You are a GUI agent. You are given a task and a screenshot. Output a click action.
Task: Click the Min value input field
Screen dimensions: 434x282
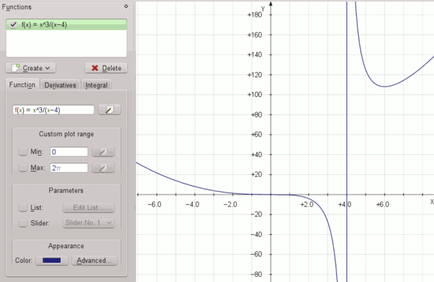pyautogui.click(x=69, y=151)
